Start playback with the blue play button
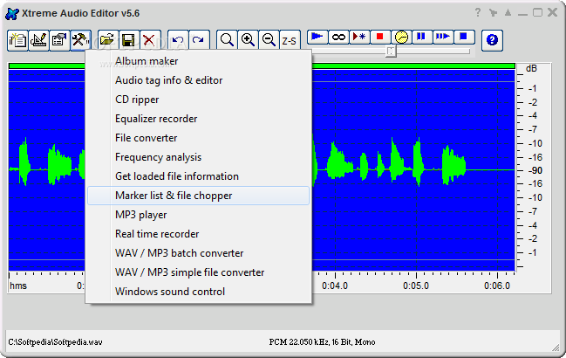Screen dimensions: 566x358 [x=317, y=37]
